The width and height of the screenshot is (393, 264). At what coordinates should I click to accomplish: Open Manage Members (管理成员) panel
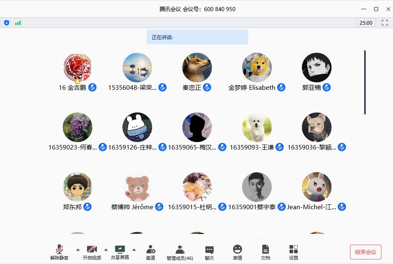pyautogui.click(x=180, y=252)
